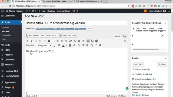Edit the post Status link
The width and height of the screenshot is (173, 97).
coord(148,70)
